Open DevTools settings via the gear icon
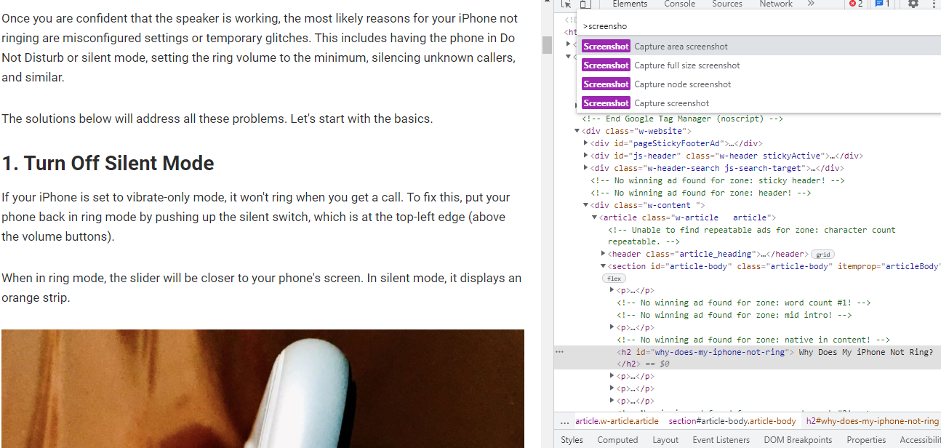 click(x=913, y=4)
